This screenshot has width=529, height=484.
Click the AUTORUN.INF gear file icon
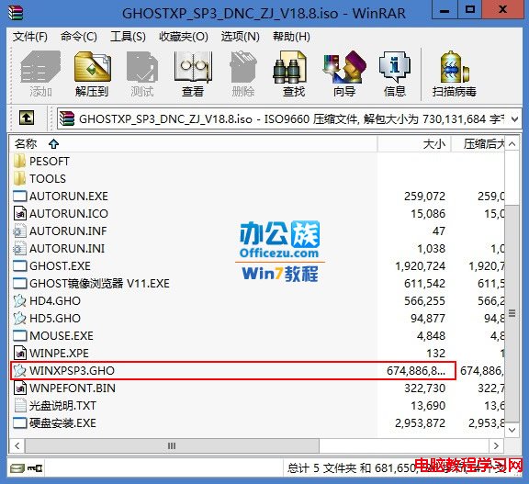pyautogui.click(x=19, y=231)
